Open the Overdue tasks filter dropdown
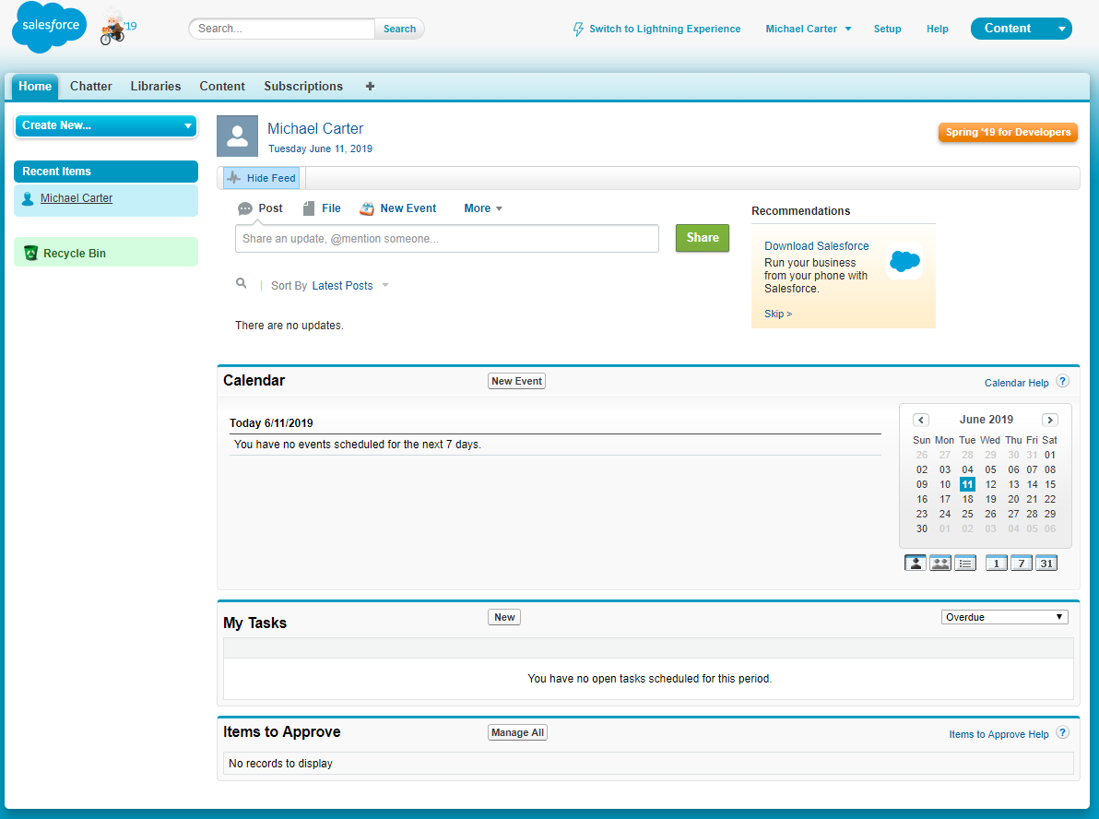 1004,617
